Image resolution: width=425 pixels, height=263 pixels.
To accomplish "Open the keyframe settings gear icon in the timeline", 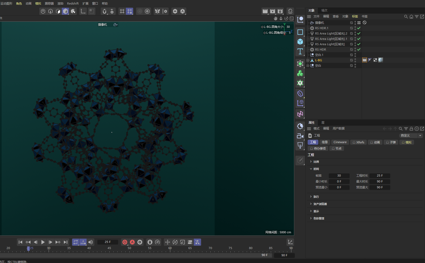I will pyautogui.click(x=140, y=242).
